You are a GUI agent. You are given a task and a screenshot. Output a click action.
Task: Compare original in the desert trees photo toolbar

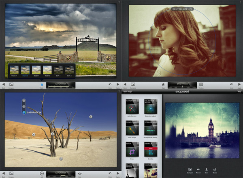point(11,174)
